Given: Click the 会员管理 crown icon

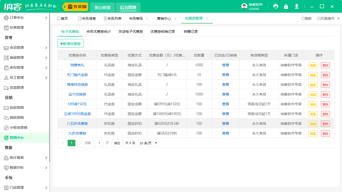Looking at the screenshot, I should pyautogui.click(x=6, y=47).
